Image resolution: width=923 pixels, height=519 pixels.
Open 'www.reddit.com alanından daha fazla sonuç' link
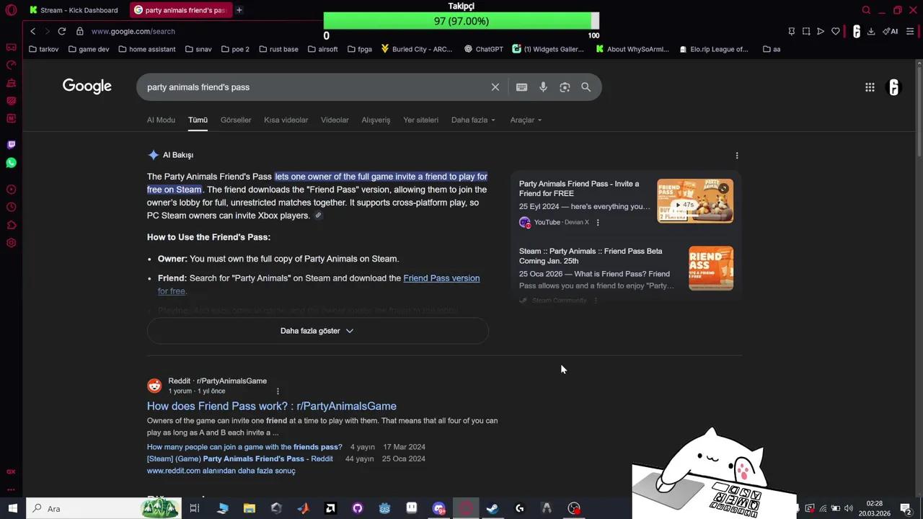[x=221, y=471]
